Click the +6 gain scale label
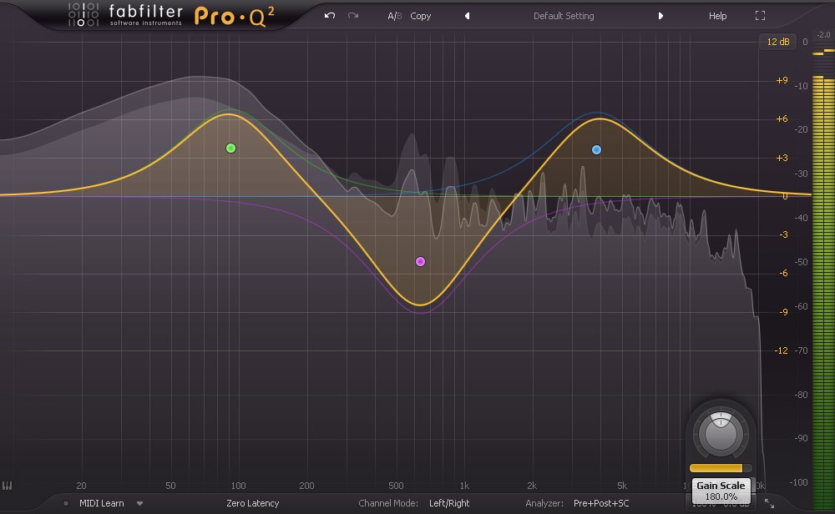 pyautogui.click(x=782, y=118)
